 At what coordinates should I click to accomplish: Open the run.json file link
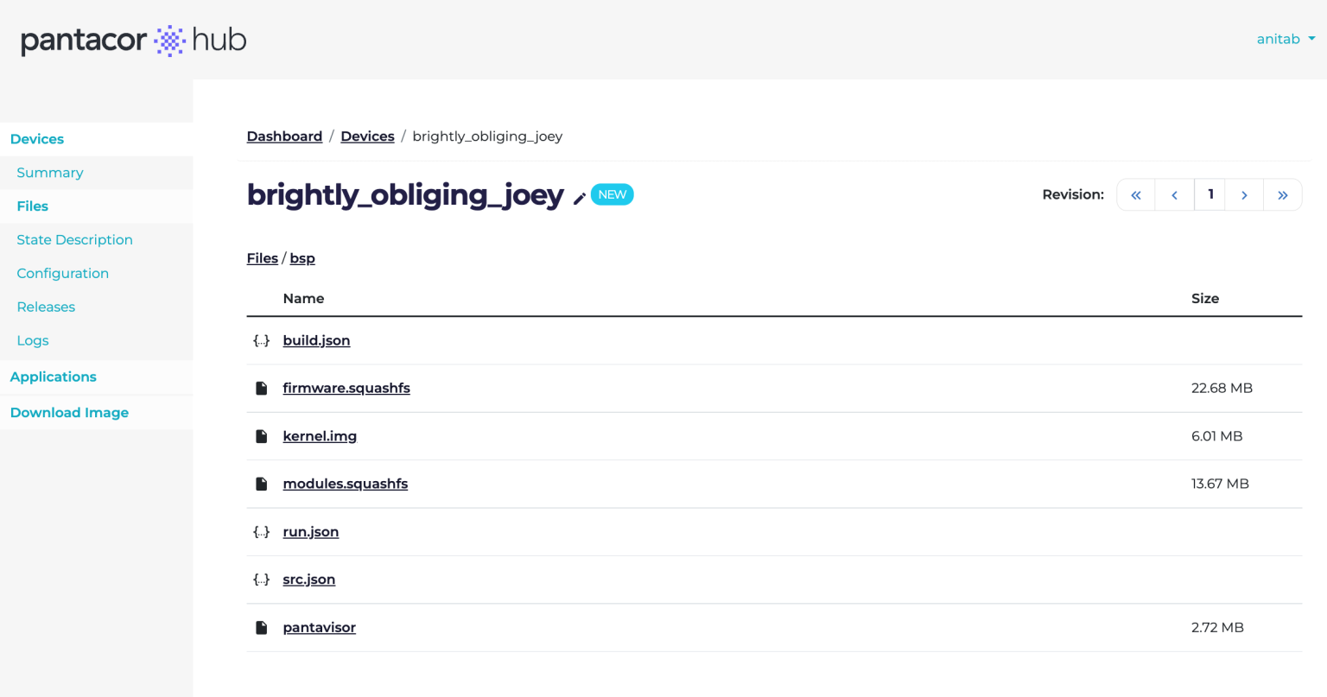coord(311,532)
